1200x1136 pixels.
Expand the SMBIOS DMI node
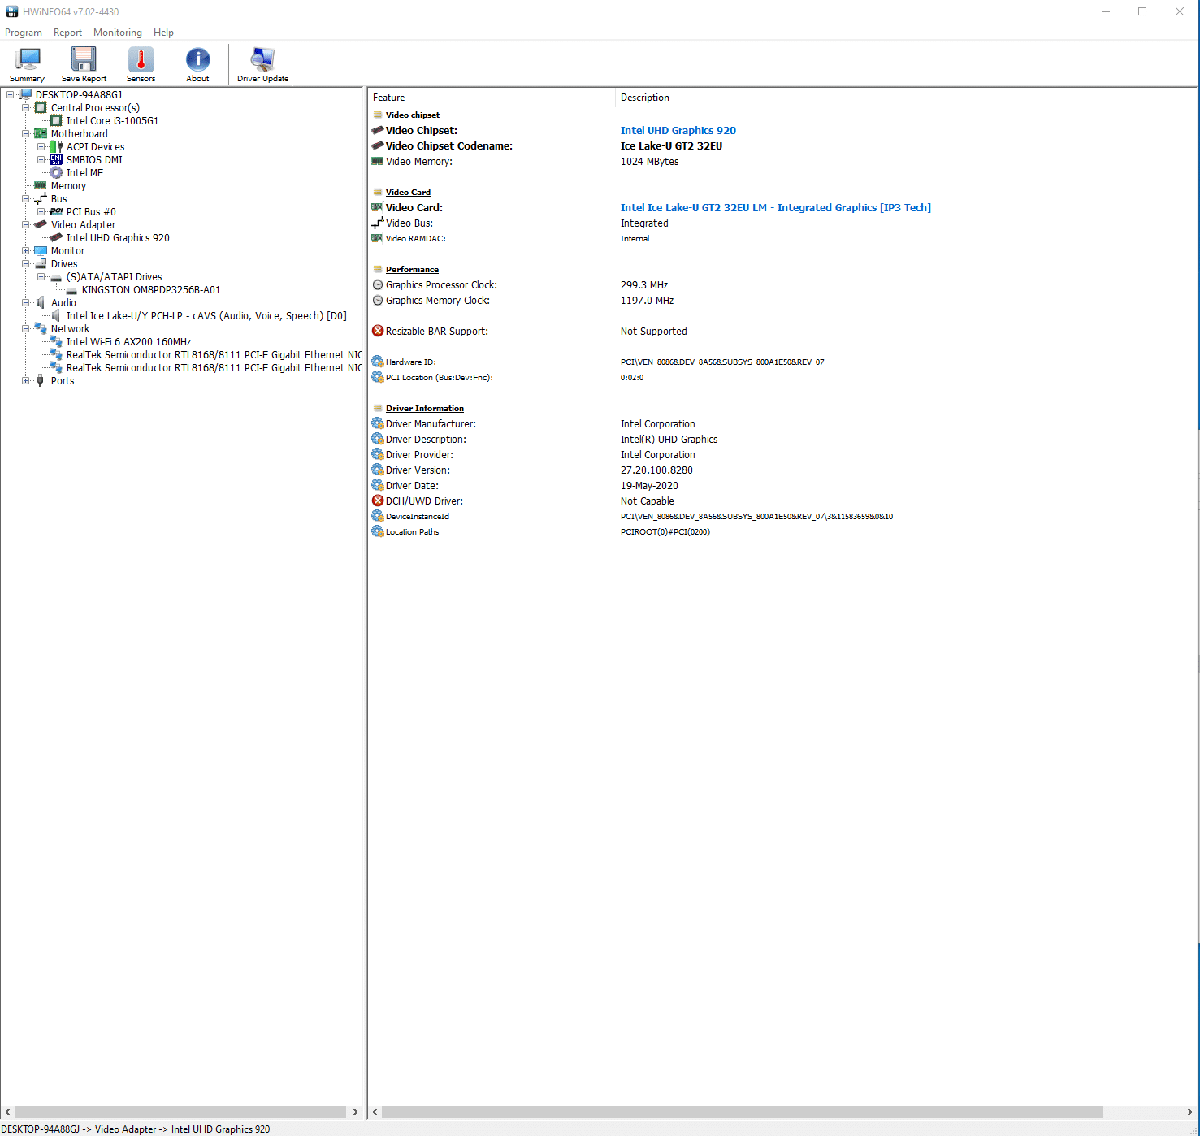41,160
